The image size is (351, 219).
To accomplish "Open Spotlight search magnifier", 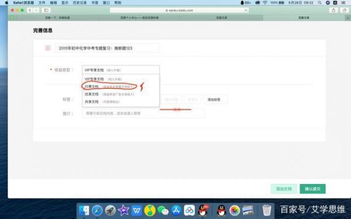I will coord(319,3).
